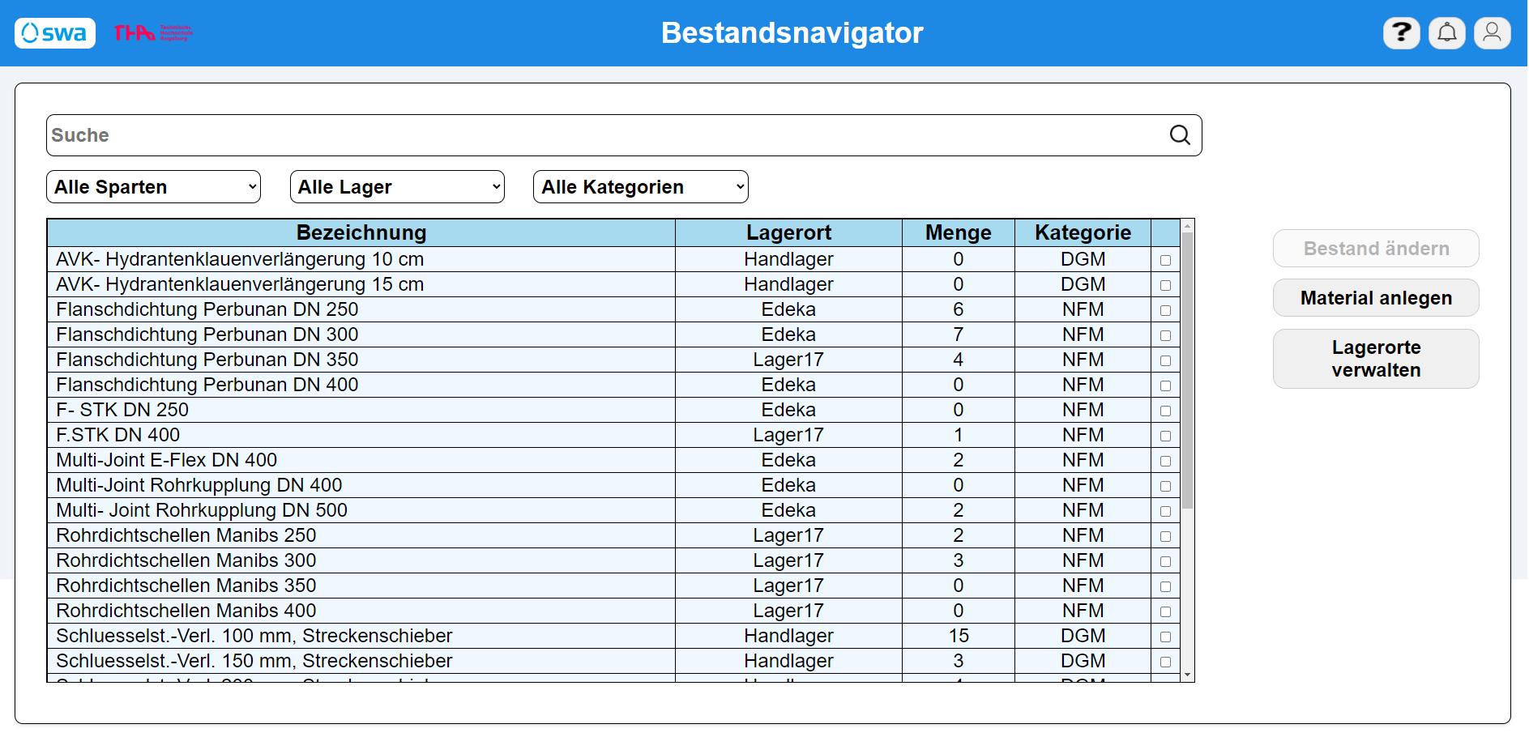Open the notifications bell icon
This screenshot has width=1529, height=754.
1446,33
